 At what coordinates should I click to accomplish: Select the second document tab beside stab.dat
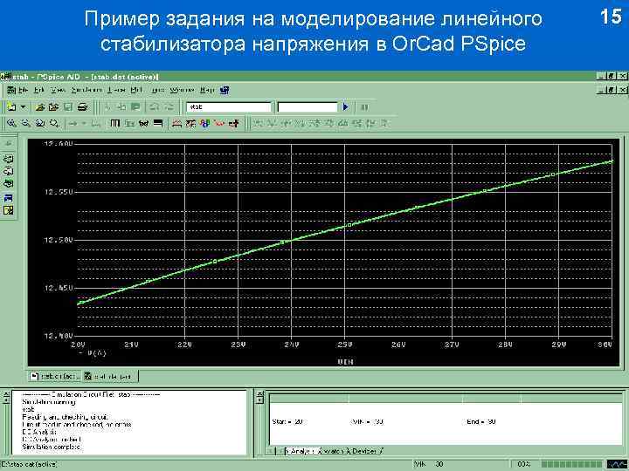click(x=110, y=376)
